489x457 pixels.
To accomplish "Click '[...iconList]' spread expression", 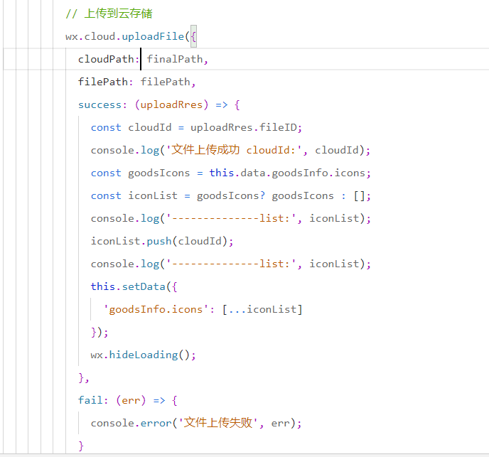I will coord(262,309).
